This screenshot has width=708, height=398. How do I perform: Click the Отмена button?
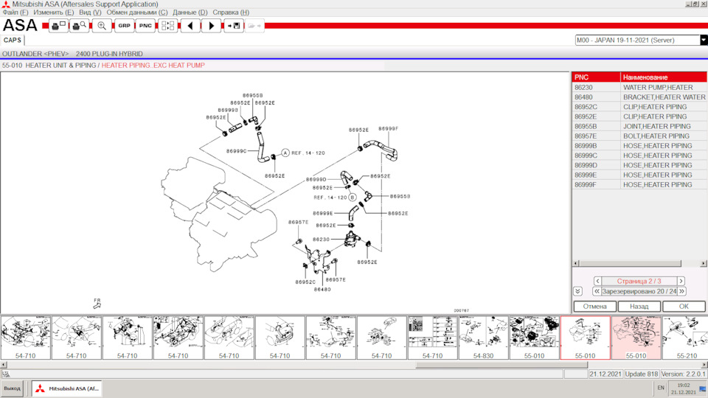click(x=594, y=307)
